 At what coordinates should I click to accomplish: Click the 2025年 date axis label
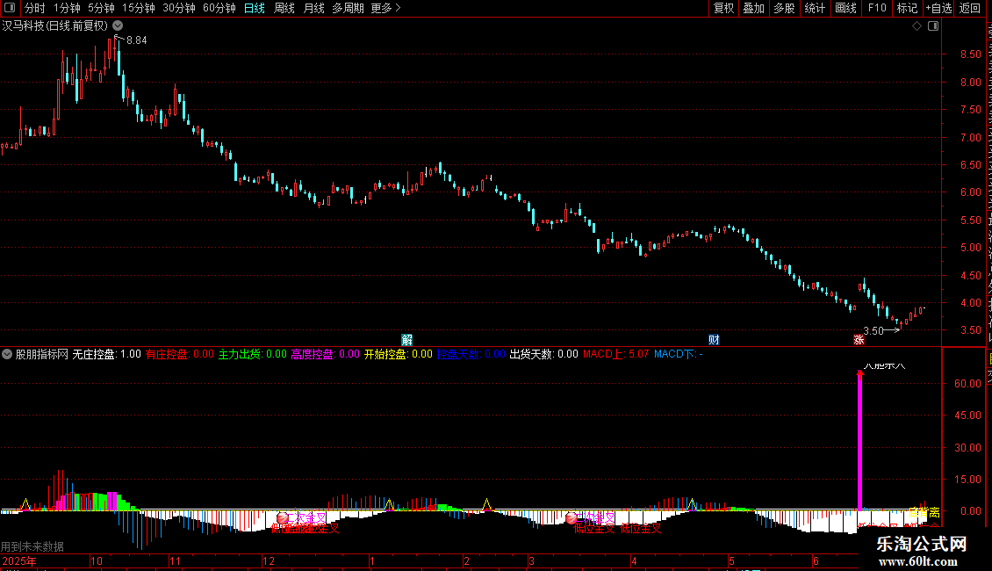tap(19, 560)
